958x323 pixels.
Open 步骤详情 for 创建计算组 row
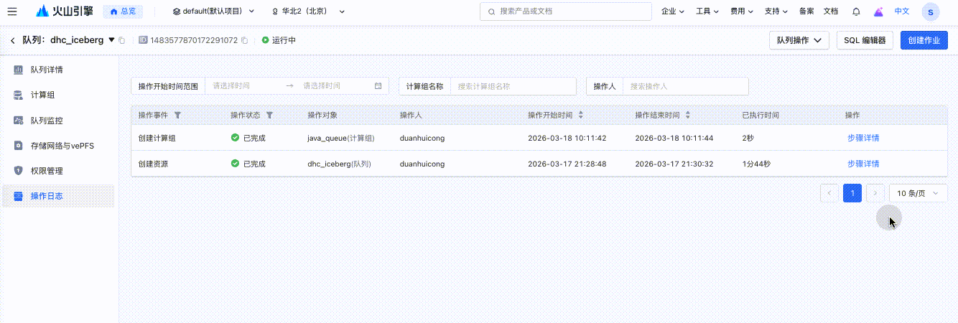pyautogui.click(x=862, y=138)
